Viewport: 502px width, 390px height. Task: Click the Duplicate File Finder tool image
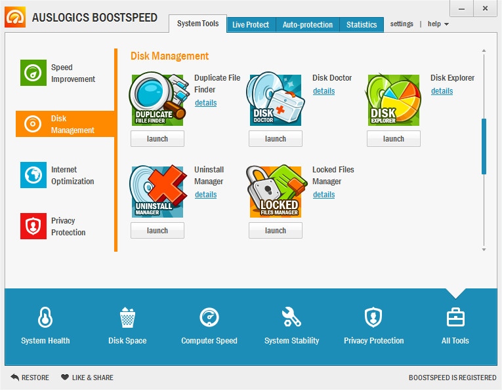point(157,99)
